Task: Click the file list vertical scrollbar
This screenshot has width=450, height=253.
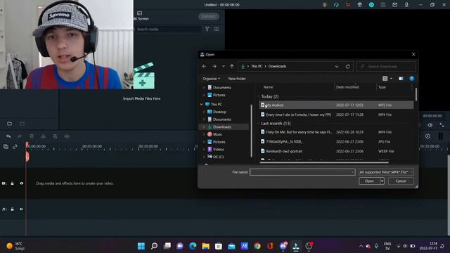Action: click(416, 94)
